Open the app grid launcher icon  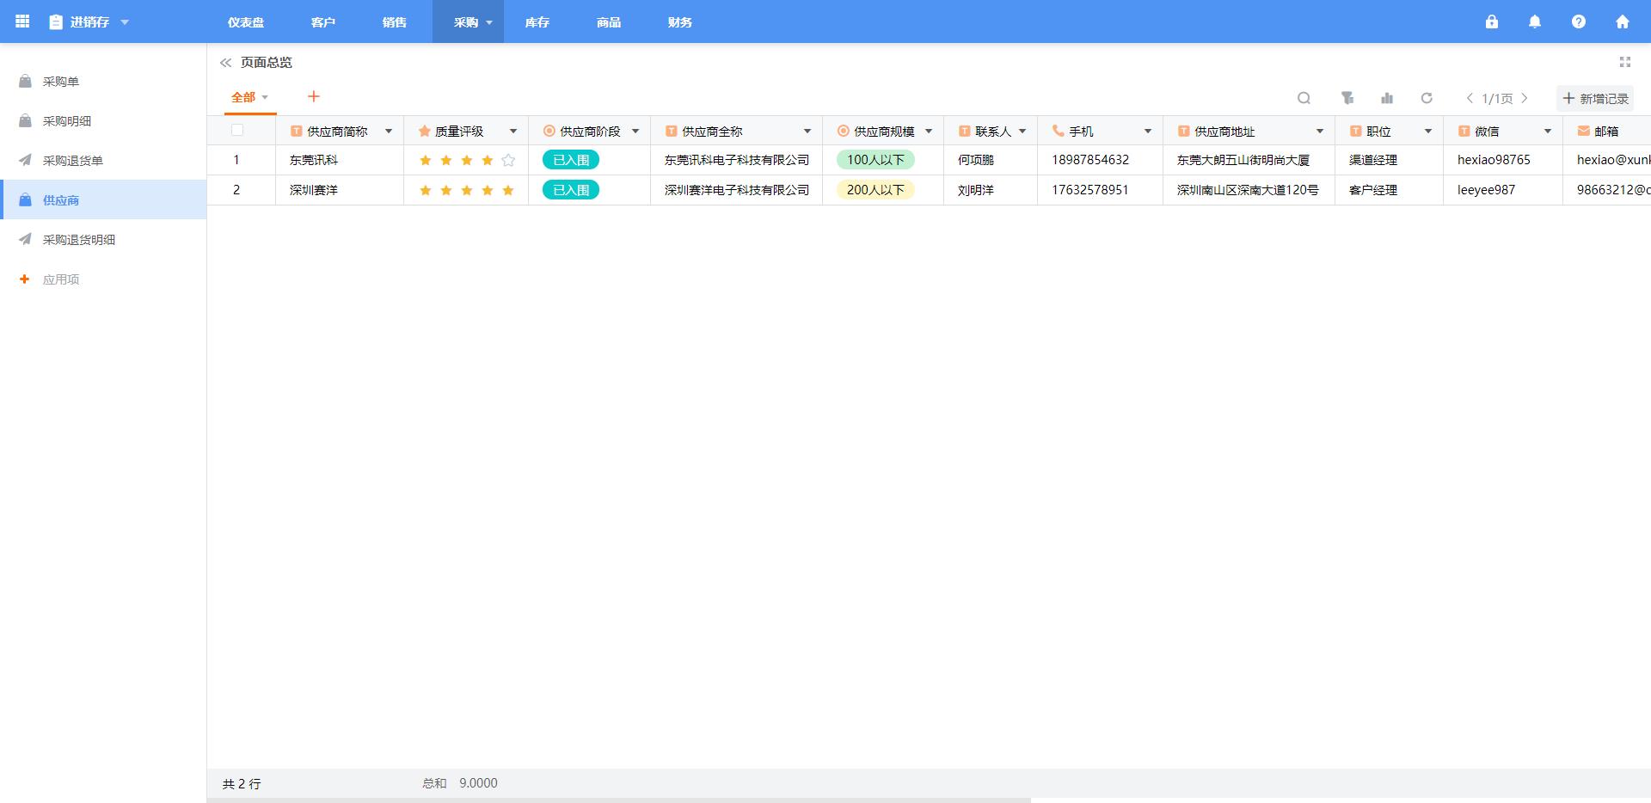pyautogui.click(x=22, y=21)
